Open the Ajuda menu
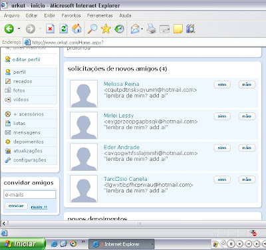This screenshot has width=266, height=250. [x=125, y=15]
